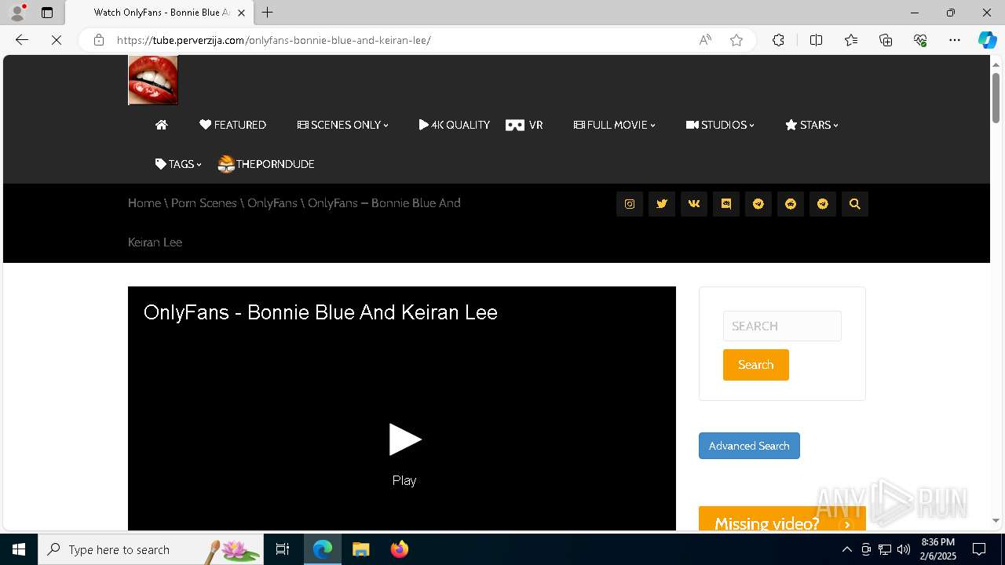Screen dimensions: 1005x565
Task: Show hidden system tray icons
Action: (846, 549)
